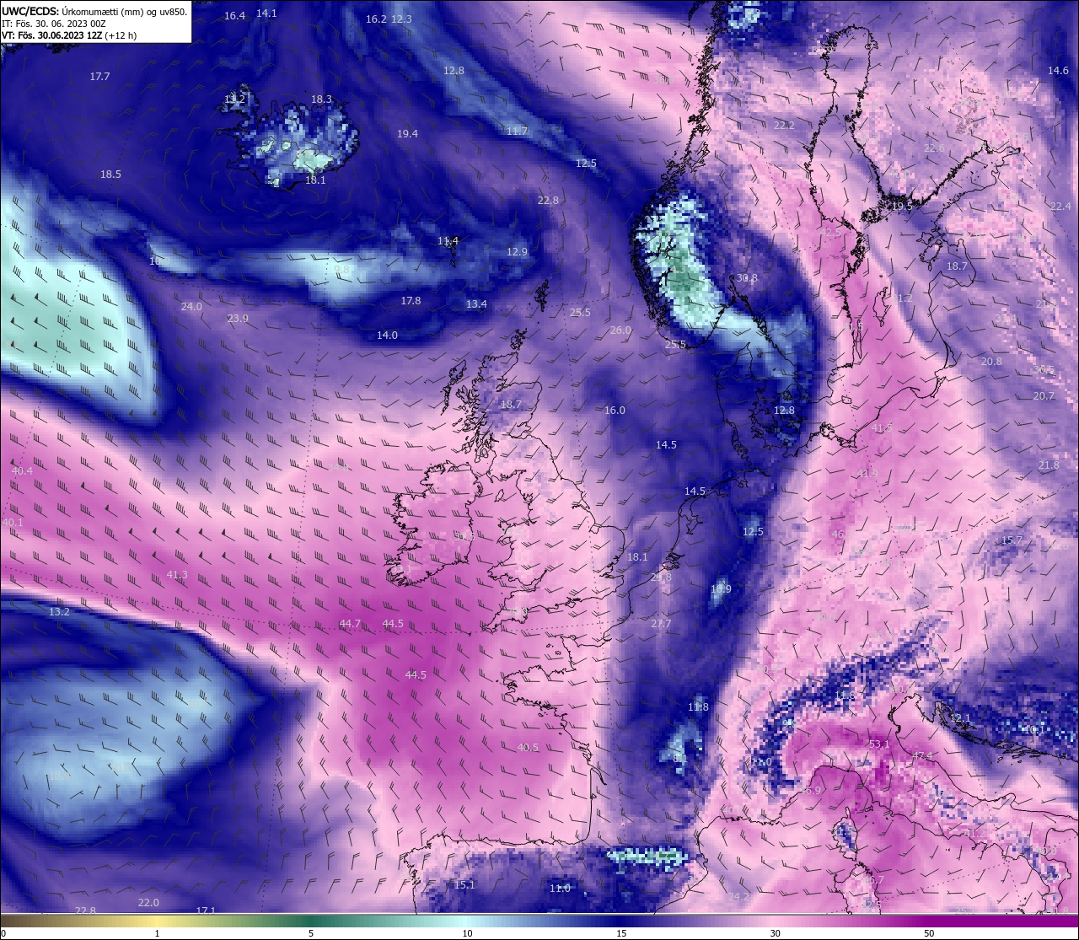The height and width of the screenshot is (940, 1079).
Task: Click the map value 17.7
Action: [99, 76]
